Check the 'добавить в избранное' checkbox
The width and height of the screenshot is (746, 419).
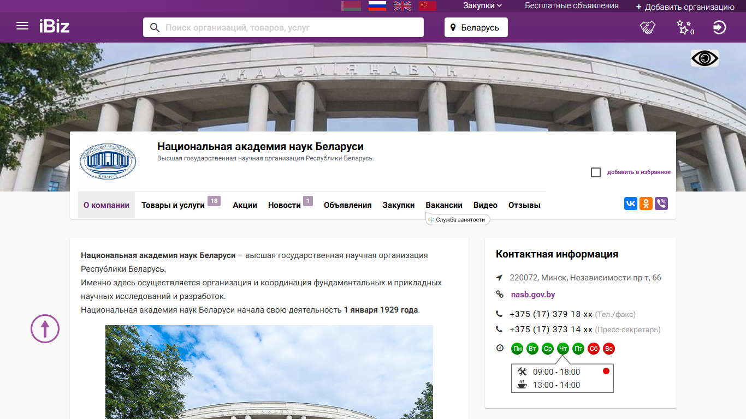[x=596, y=172]
